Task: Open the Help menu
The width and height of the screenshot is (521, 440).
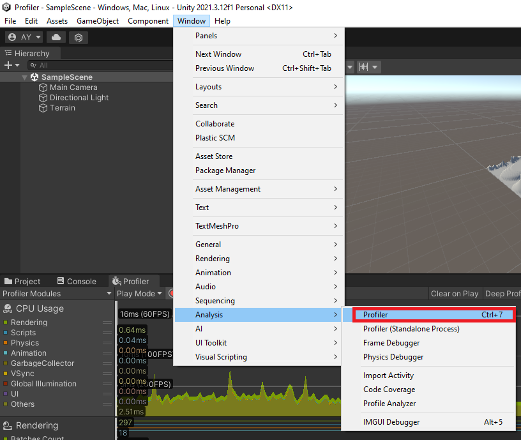Action: [222, 21]
